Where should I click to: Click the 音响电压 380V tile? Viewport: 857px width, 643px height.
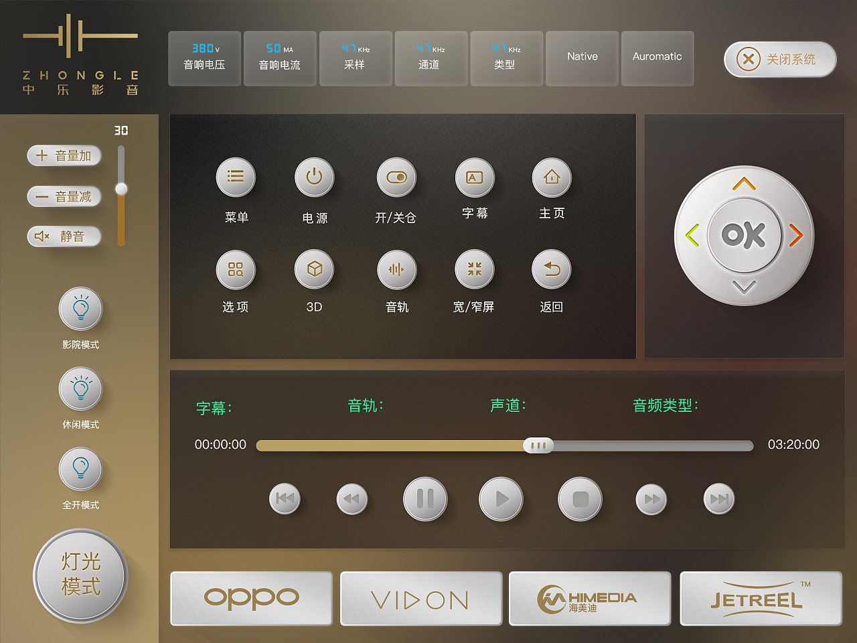(x=204, y=58)
